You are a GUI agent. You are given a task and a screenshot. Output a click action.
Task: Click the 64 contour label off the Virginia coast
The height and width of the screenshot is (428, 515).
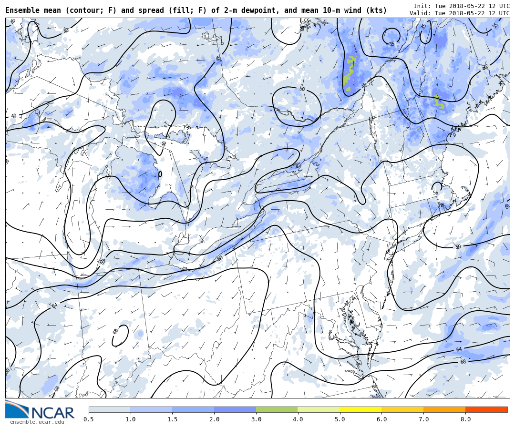[x=459, y=349]
